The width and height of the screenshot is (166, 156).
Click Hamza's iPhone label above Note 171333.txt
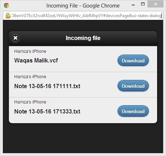click(30, 102)
